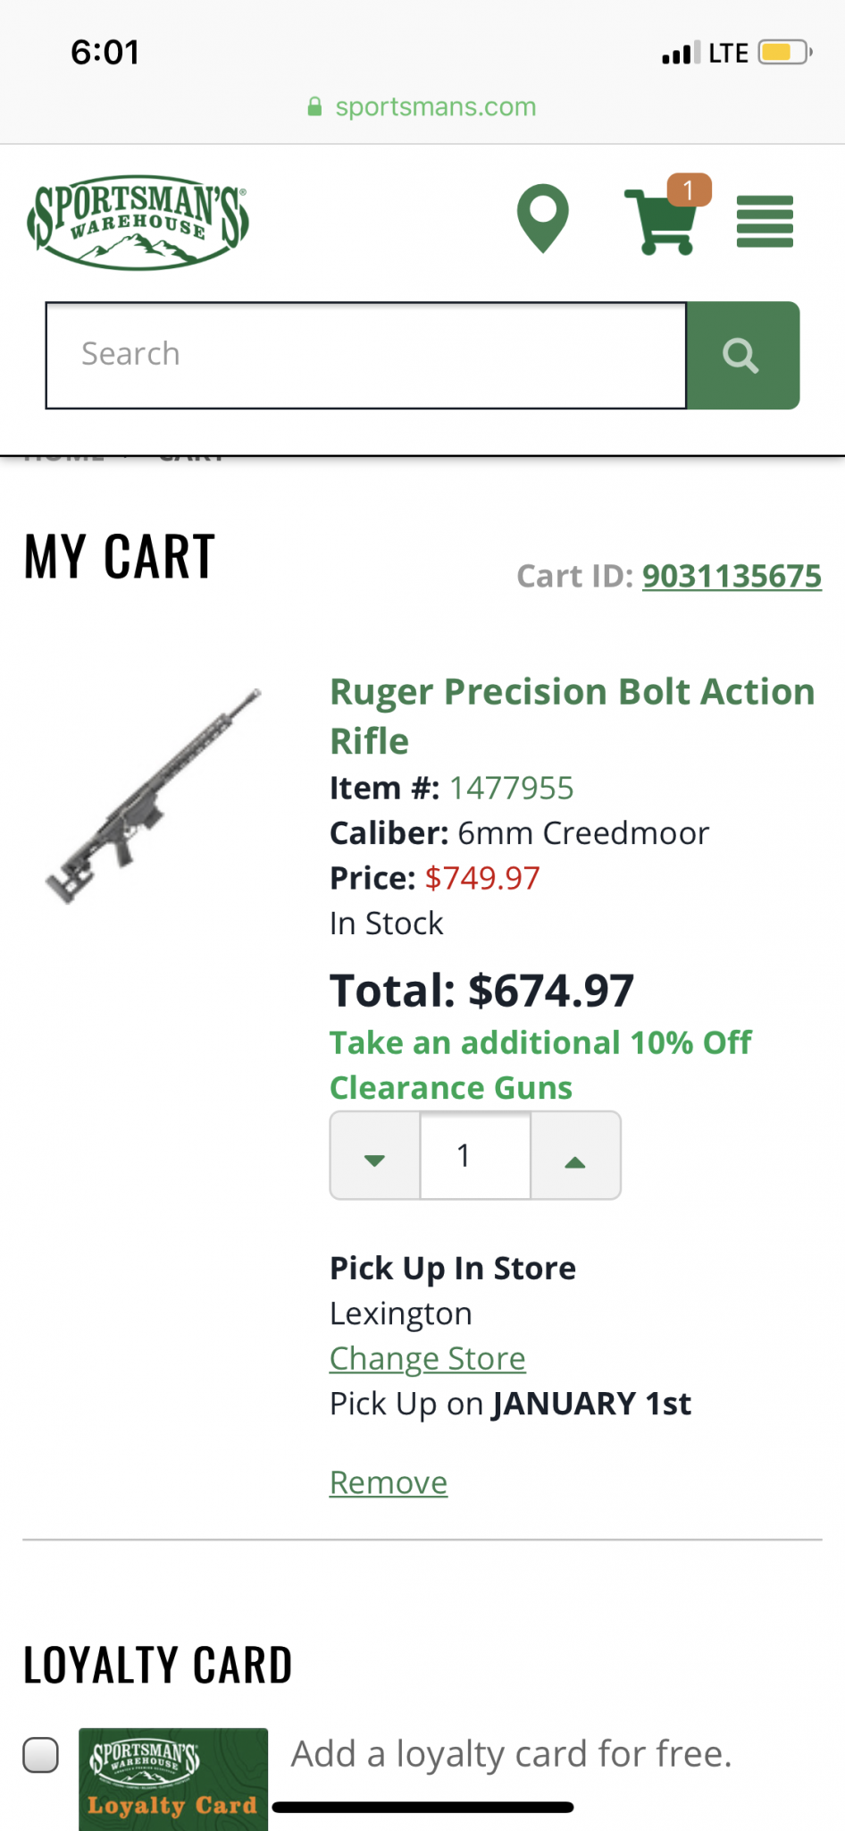
Task: Open Ruger Precision Bolt Action Rifle link
Action: pyautogui.click(x=573, y=716)
